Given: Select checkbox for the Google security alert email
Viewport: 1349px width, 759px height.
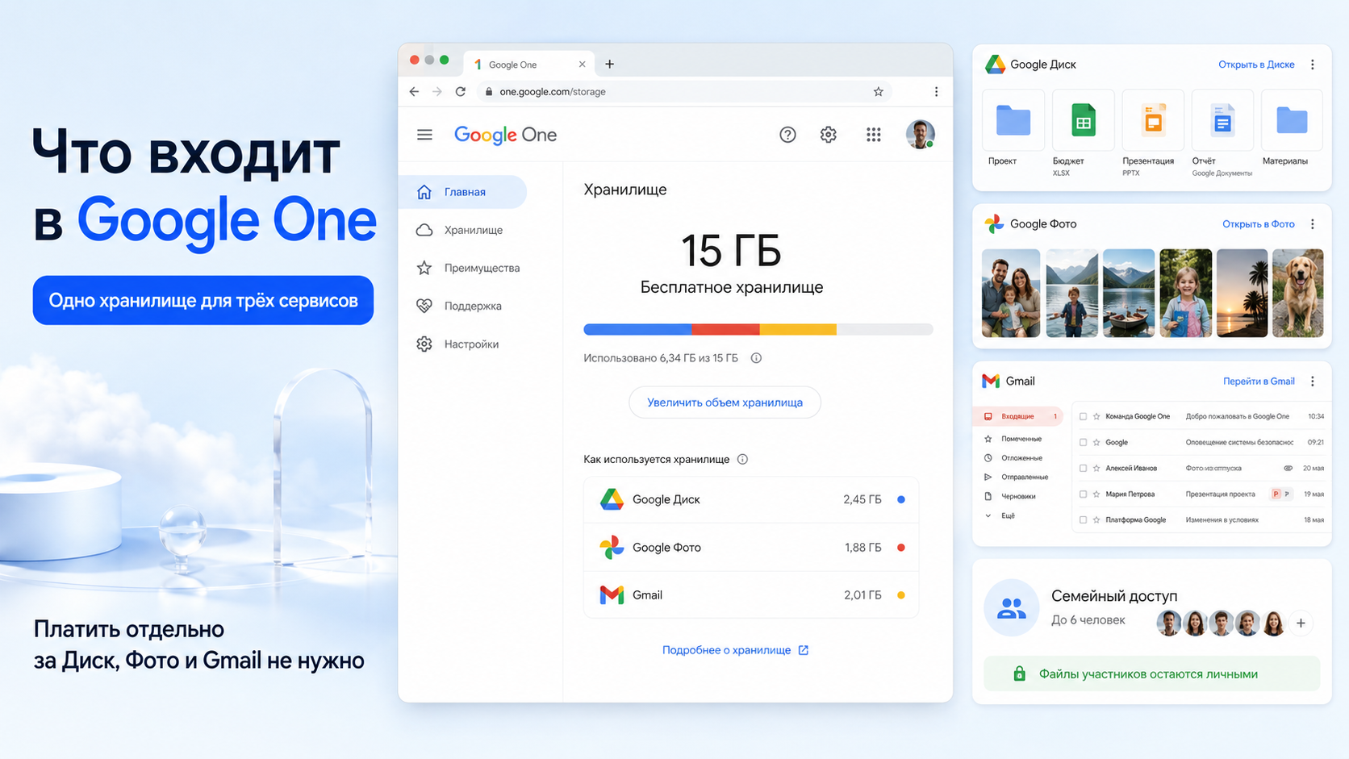Looking at the screenshot, I should coord(1083,443).
